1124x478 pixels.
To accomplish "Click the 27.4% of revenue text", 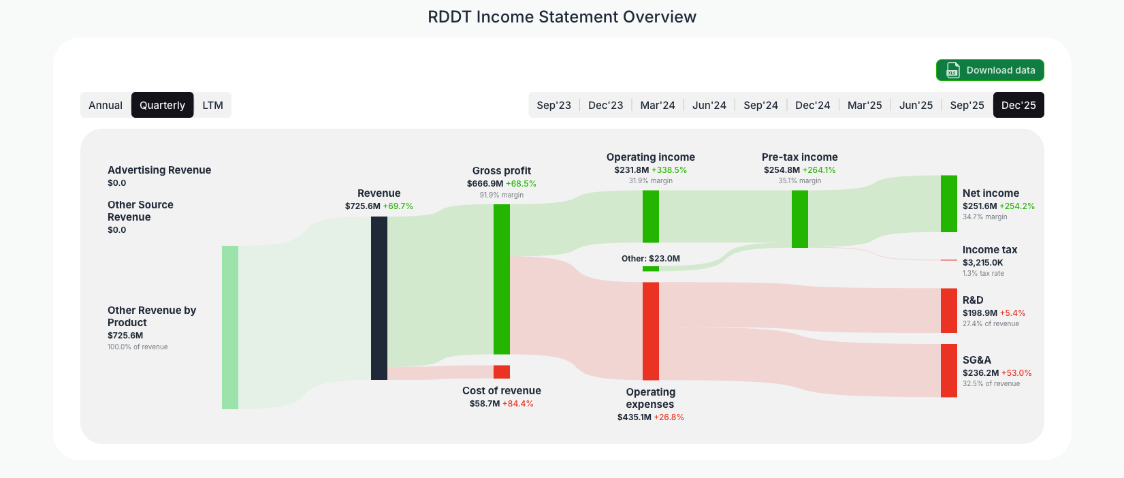I will (991, 324).
